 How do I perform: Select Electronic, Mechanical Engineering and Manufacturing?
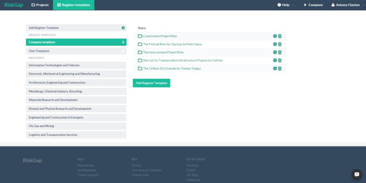(x=76, y=74)
